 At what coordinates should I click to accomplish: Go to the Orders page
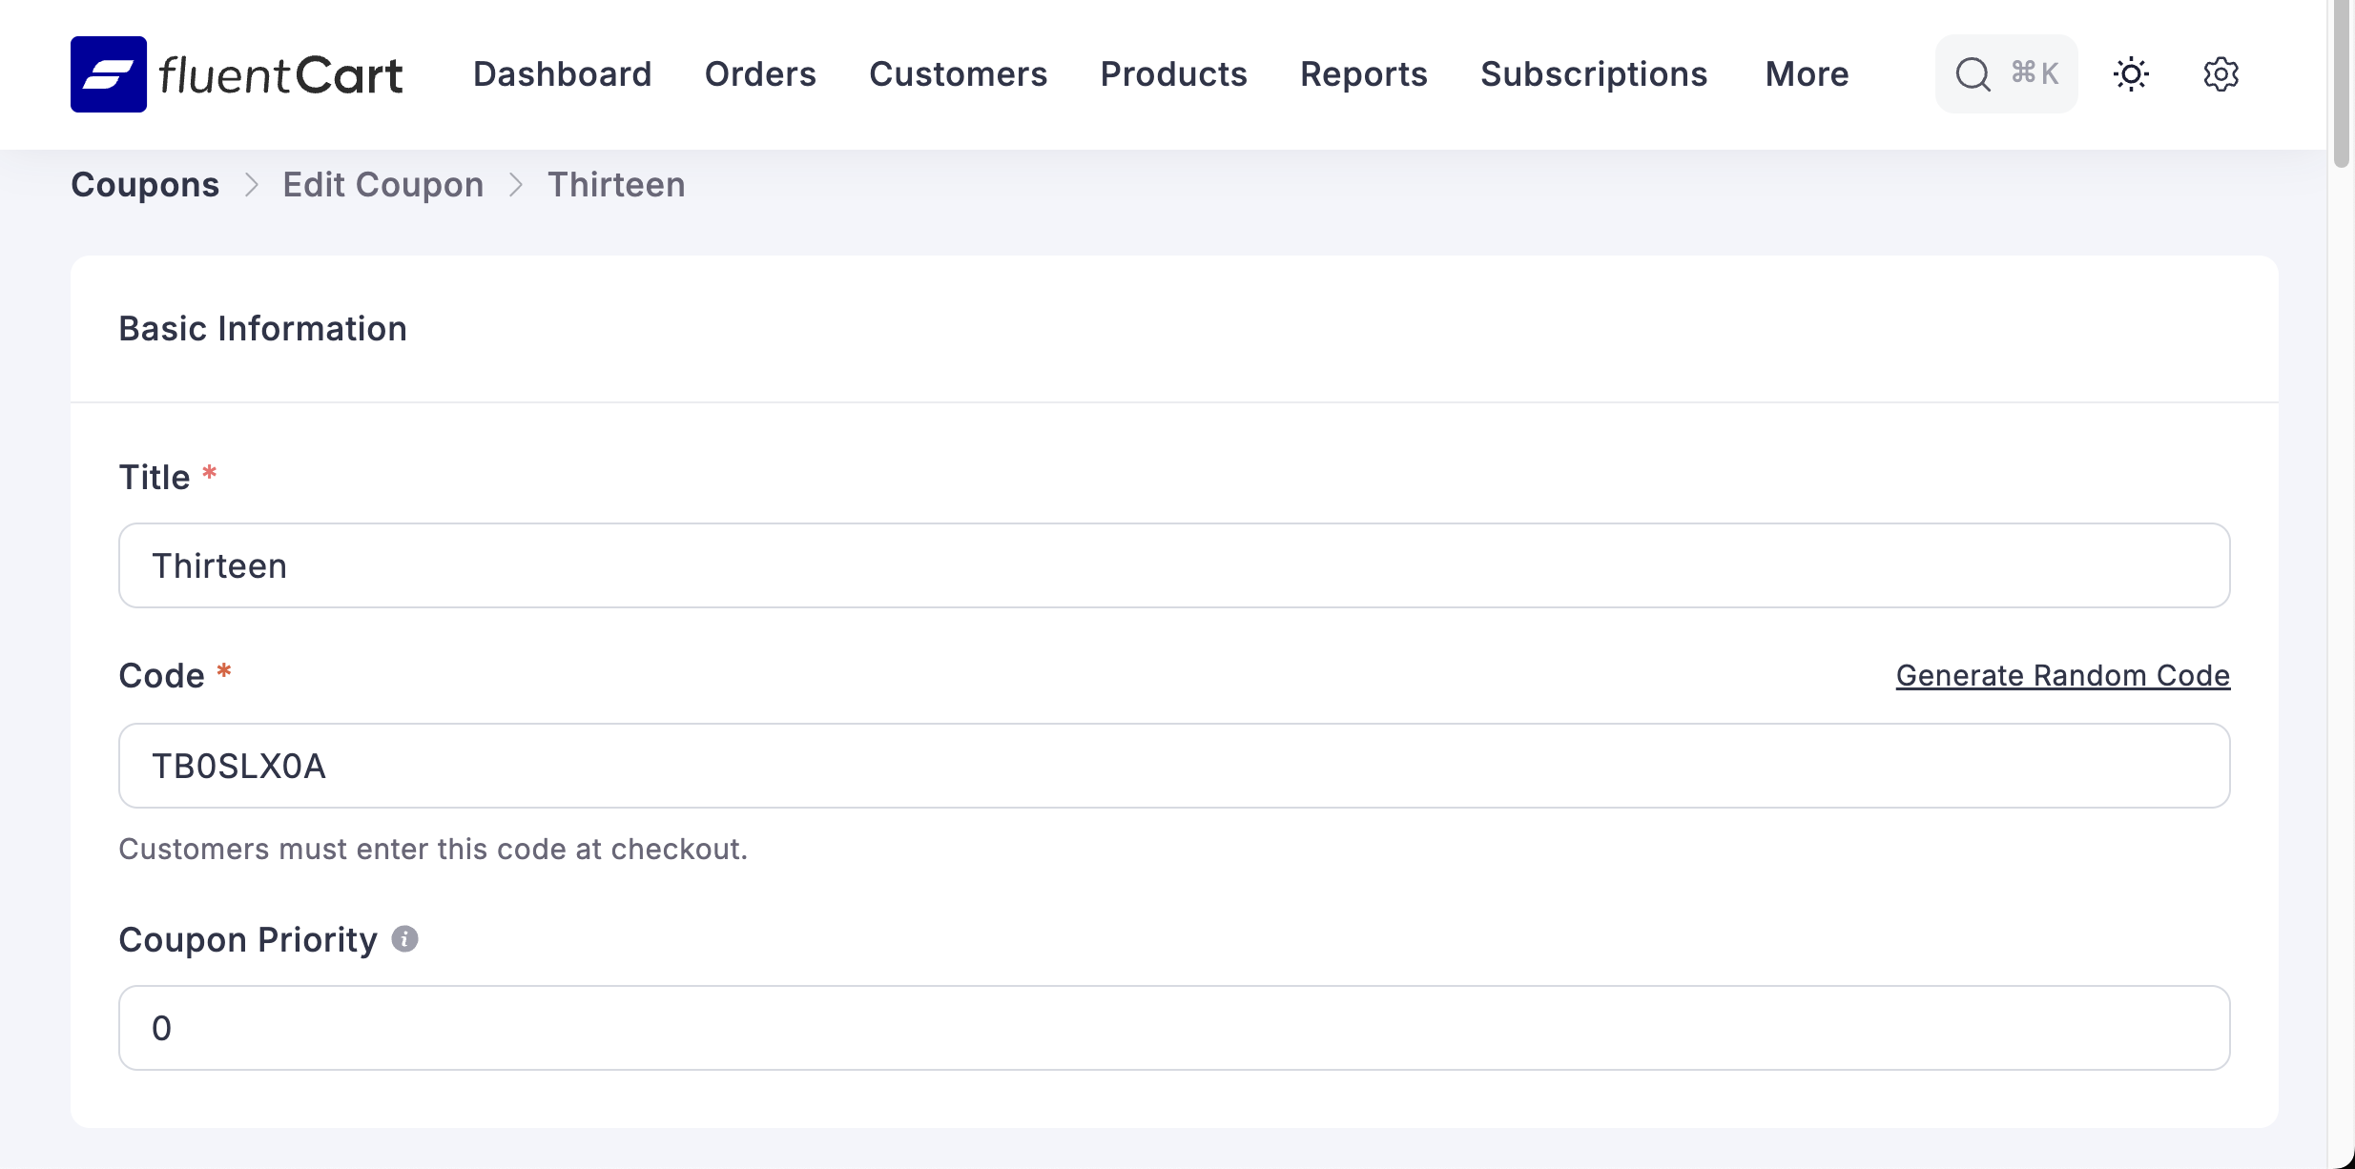coord(760,74)
